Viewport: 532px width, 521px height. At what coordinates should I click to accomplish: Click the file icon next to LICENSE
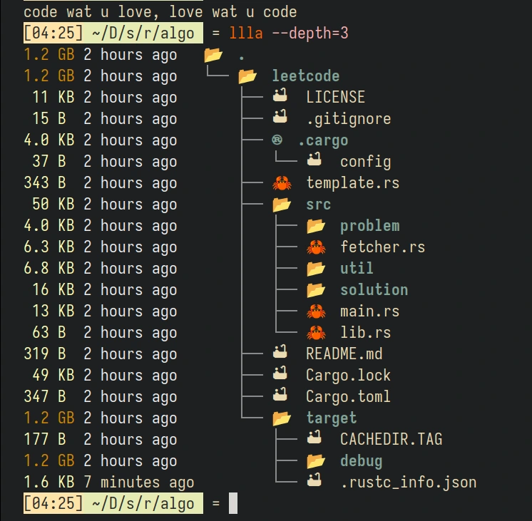[280, 97]
